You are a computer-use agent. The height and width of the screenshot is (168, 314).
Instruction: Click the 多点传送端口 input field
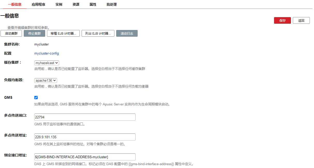pyautogui.click(x=85, y=117)
